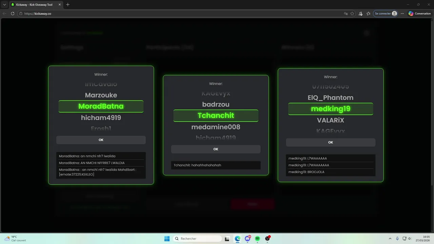Go back with the browser back arrow
This screenshot has width=434, height=244.
pos(4,14)
